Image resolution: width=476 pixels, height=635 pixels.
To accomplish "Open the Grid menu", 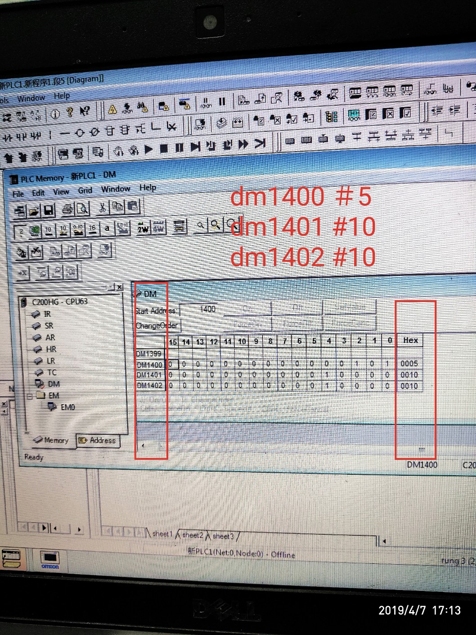I will 85,190.
